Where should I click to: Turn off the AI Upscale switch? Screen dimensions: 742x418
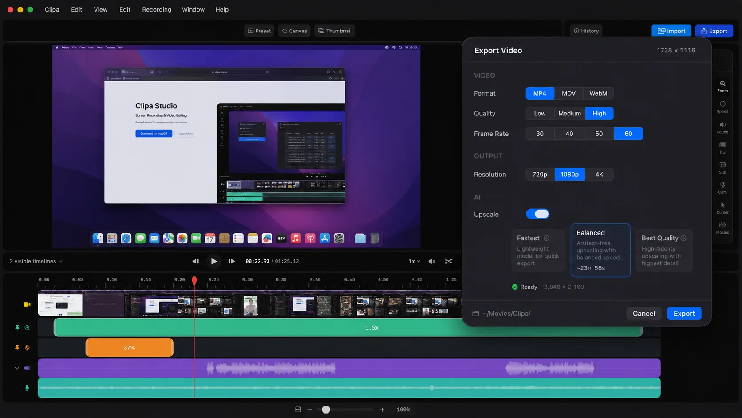click(x=537, y=214)
